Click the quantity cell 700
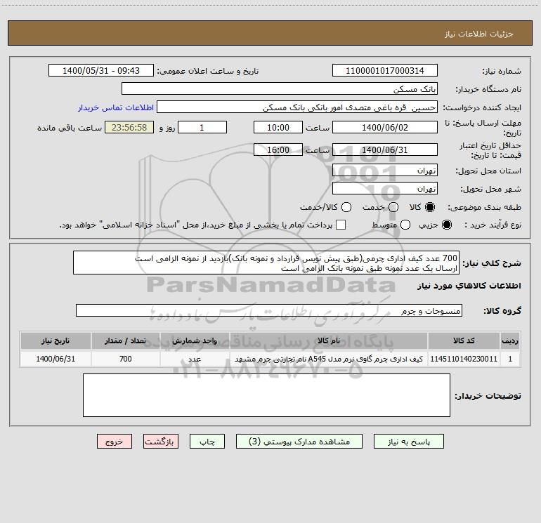 tap(126, 359)
